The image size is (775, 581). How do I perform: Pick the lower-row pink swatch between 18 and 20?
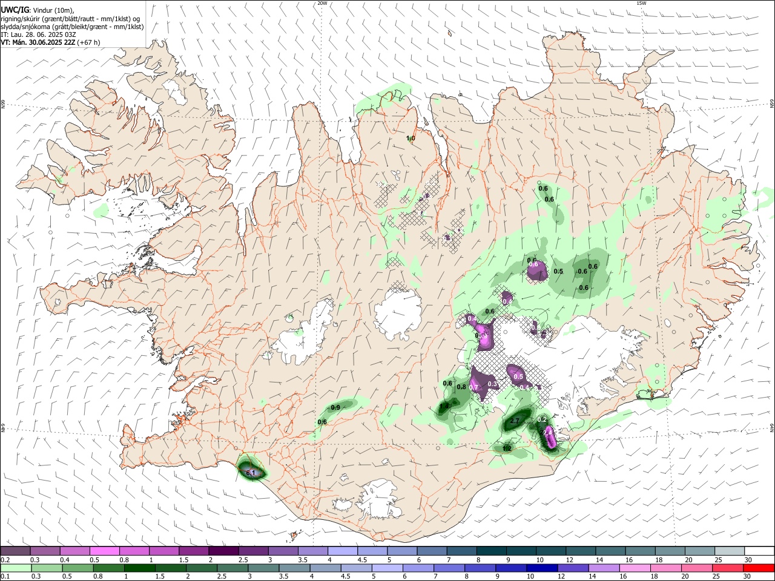click(x=667, y=568)
